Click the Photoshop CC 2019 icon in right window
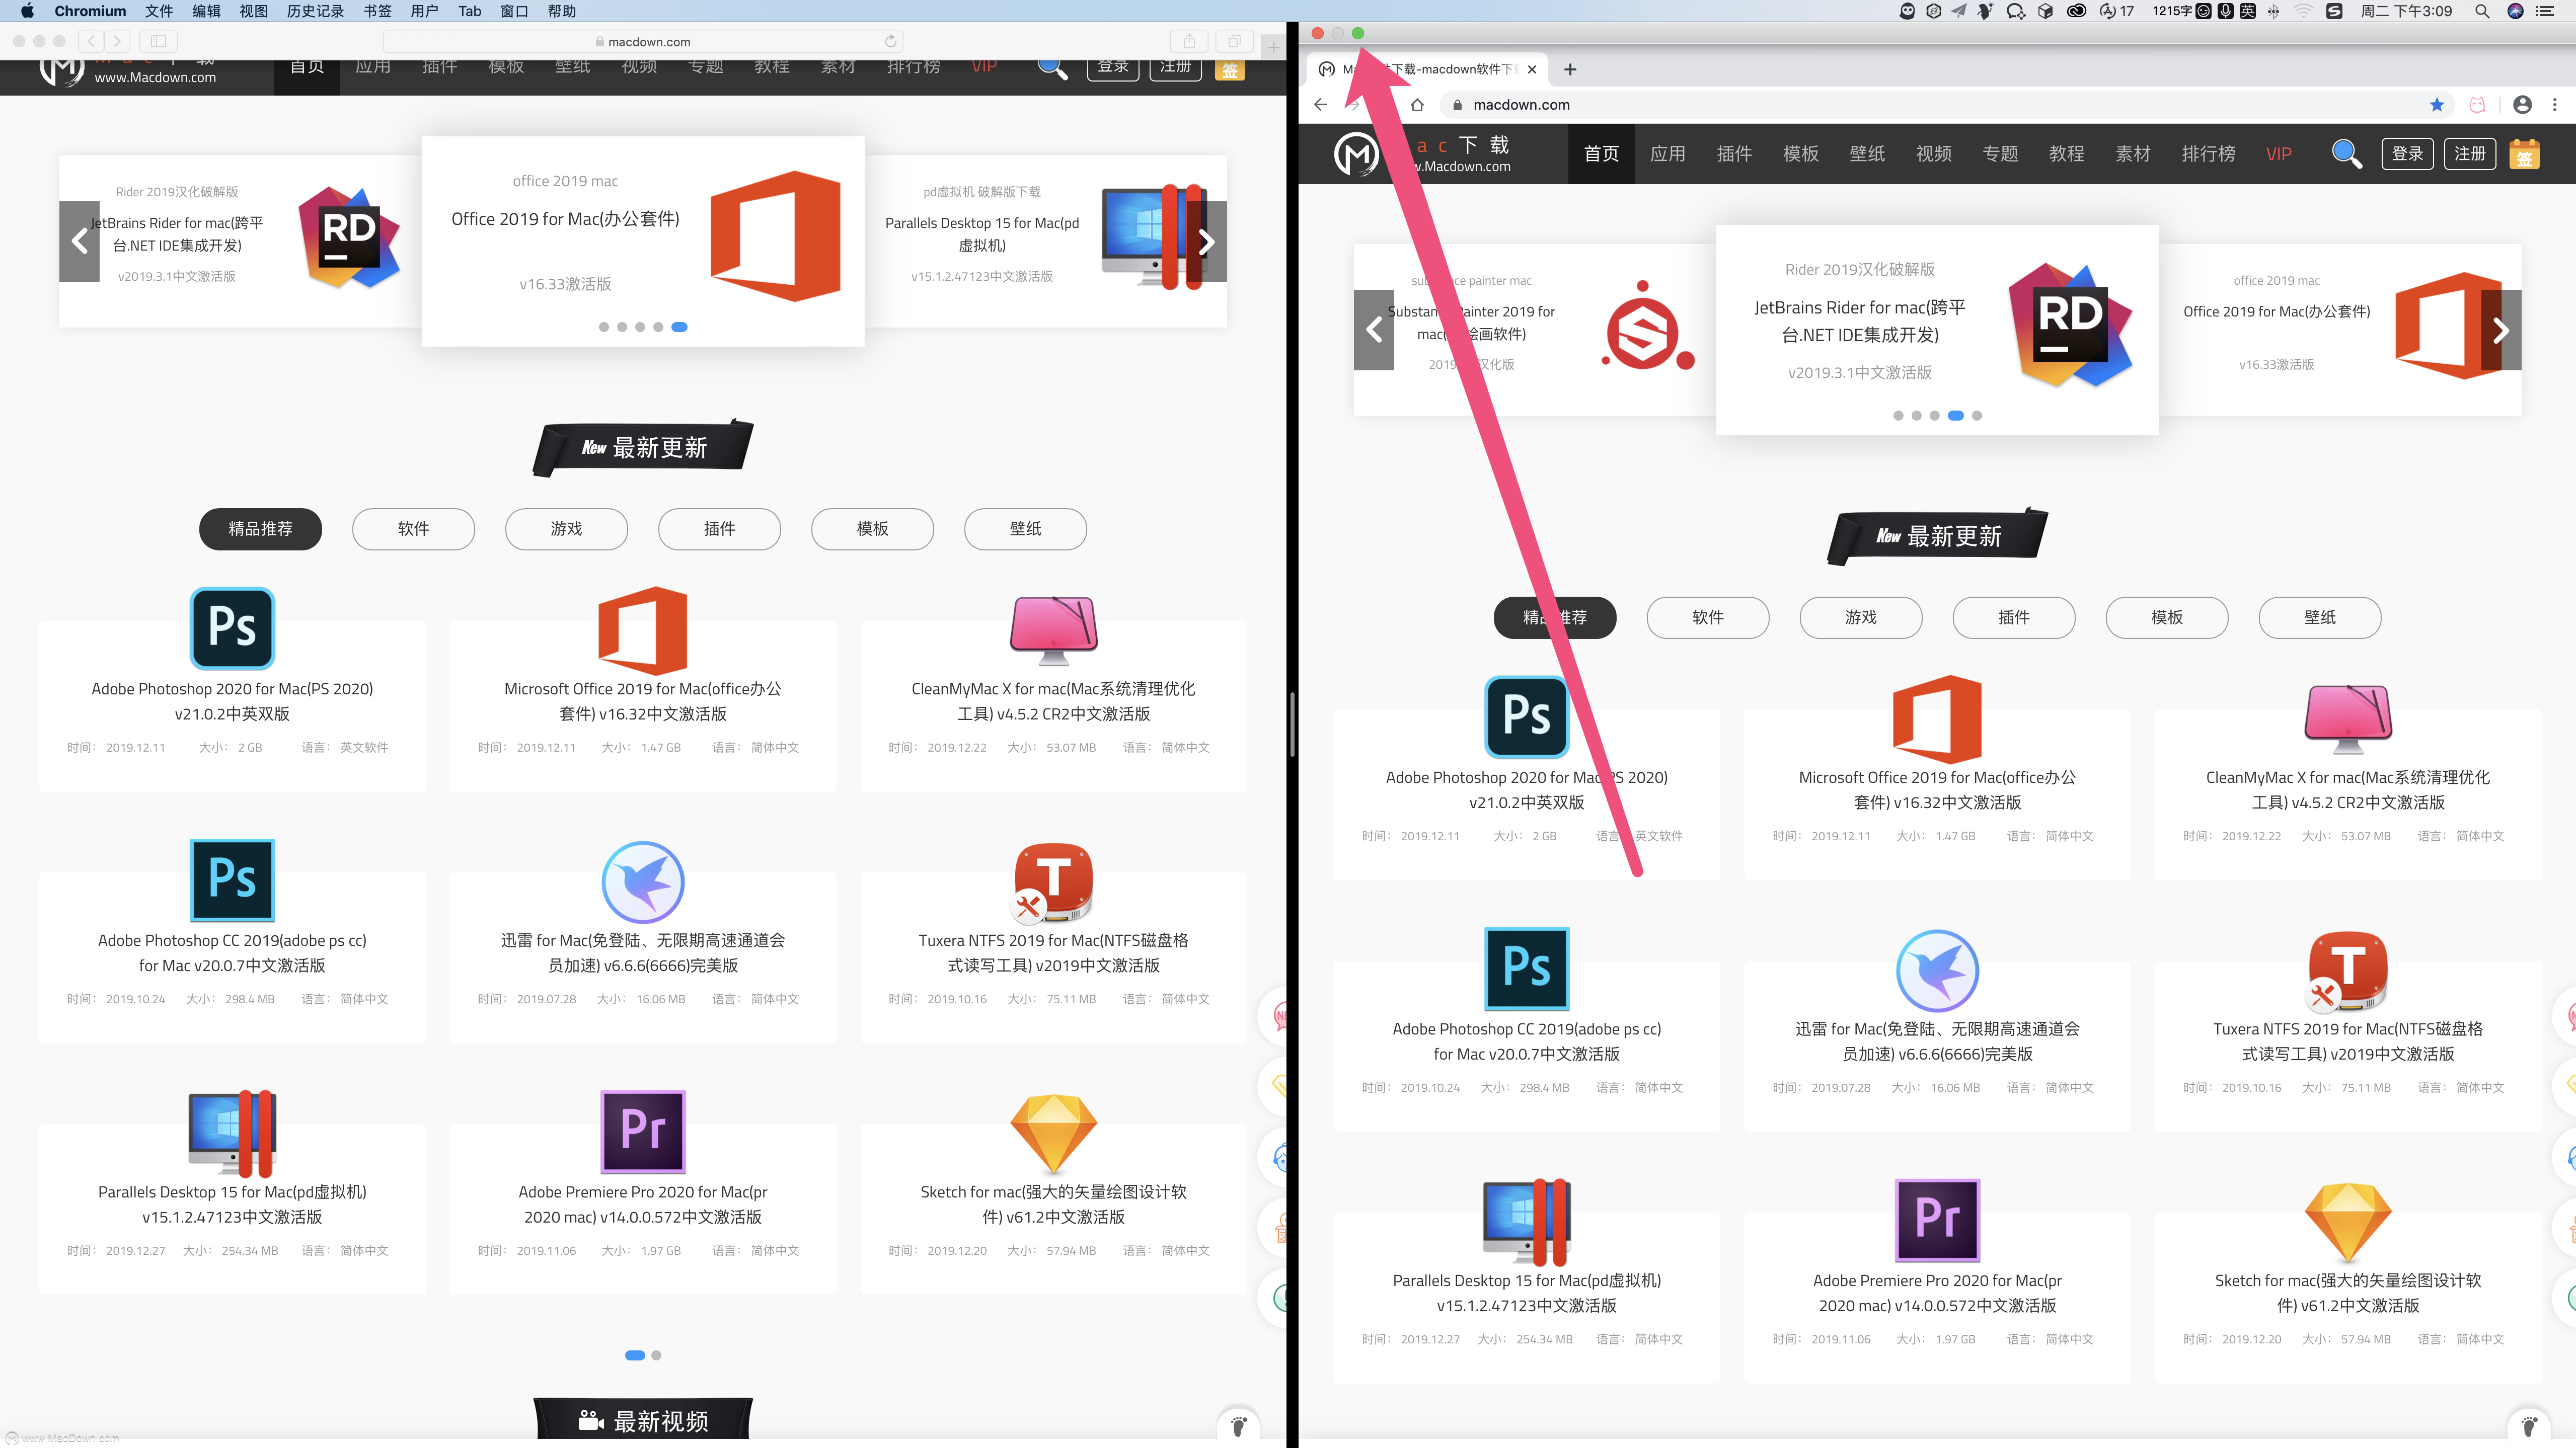Viewport: 2576px width, 1448px height. (x=1527, y=969)
